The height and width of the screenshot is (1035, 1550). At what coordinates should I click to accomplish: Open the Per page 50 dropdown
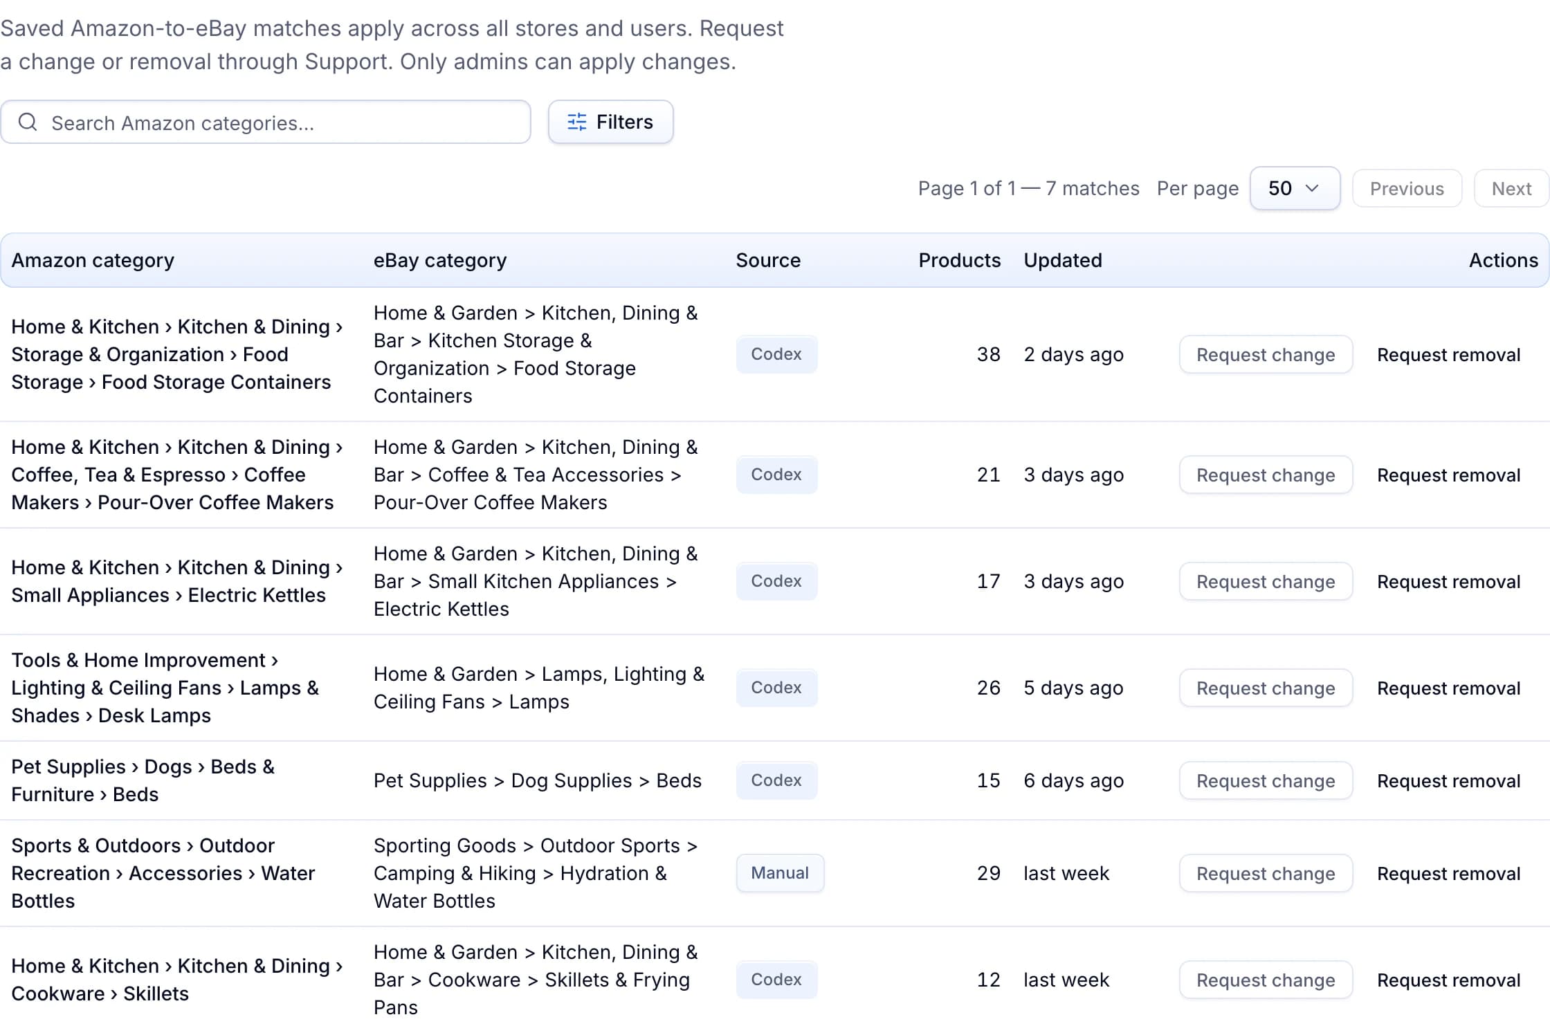1295,188
